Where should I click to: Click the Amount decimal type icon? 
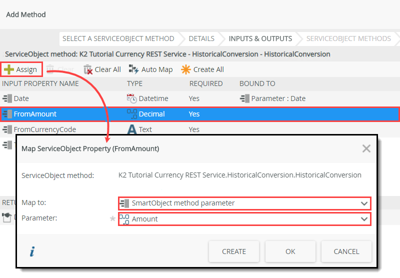[x=124, y=219]
